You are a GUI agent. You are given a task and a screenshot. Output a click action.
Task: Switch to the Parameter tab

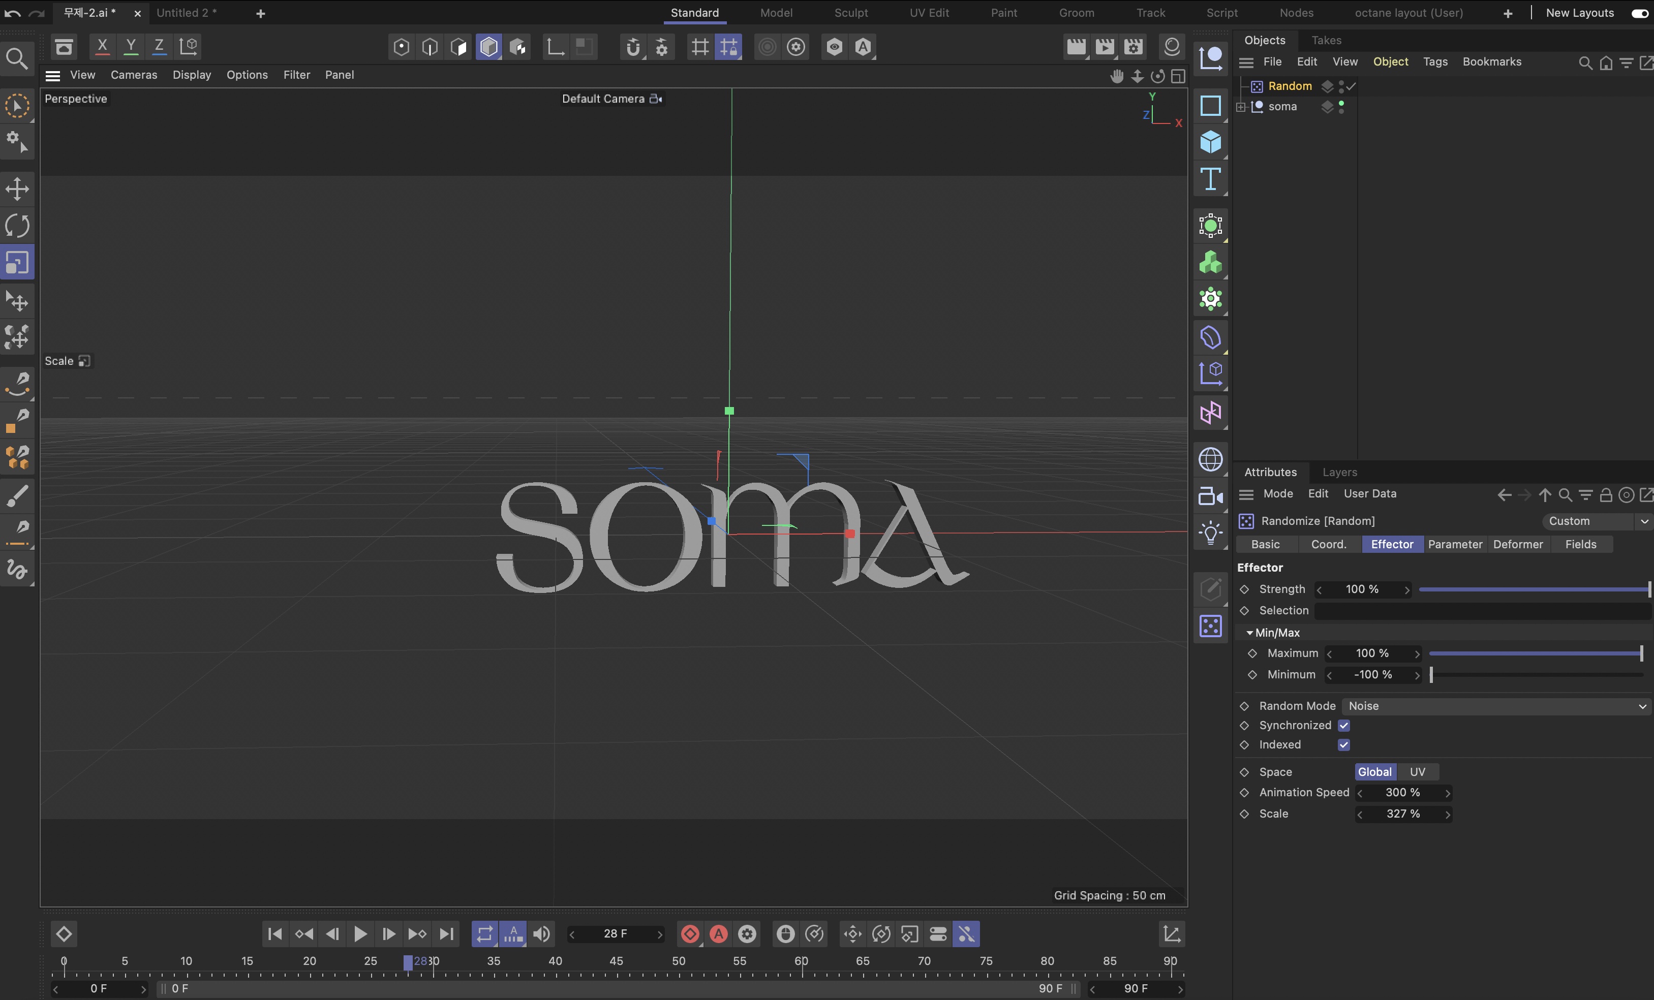1455,544
